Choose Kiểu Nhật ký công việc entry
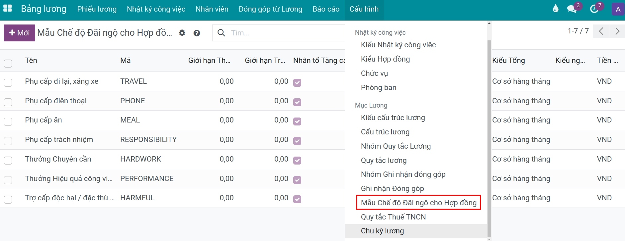 pos(398,45)
